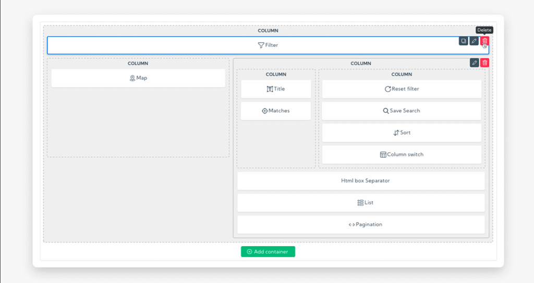Duplicate the Filter widget with the copy icon

463,41
